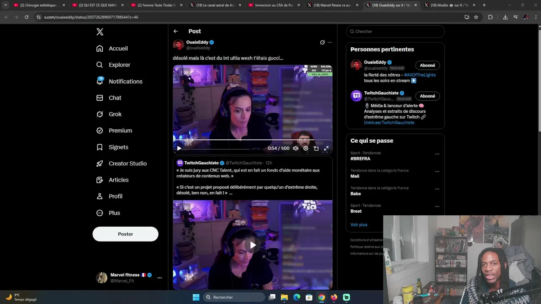Open the OuaisEddy avatar in Personnes pertinentes

click(356, 65)
